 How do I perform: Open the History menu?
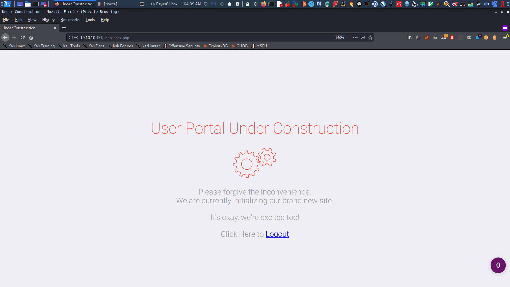[48, 20]
